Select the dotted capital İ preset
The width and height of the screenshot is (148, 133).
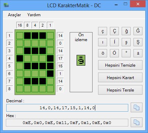(114, 42)
